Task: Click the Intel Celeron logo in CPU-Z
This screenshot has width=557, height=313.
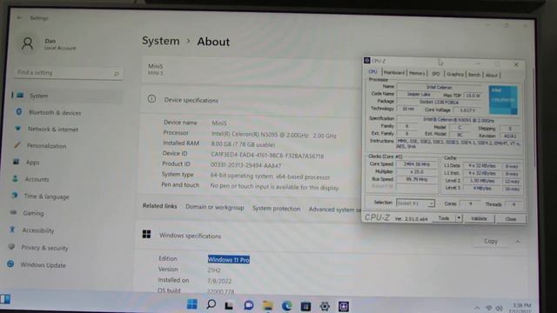Action: click(503, 100)
